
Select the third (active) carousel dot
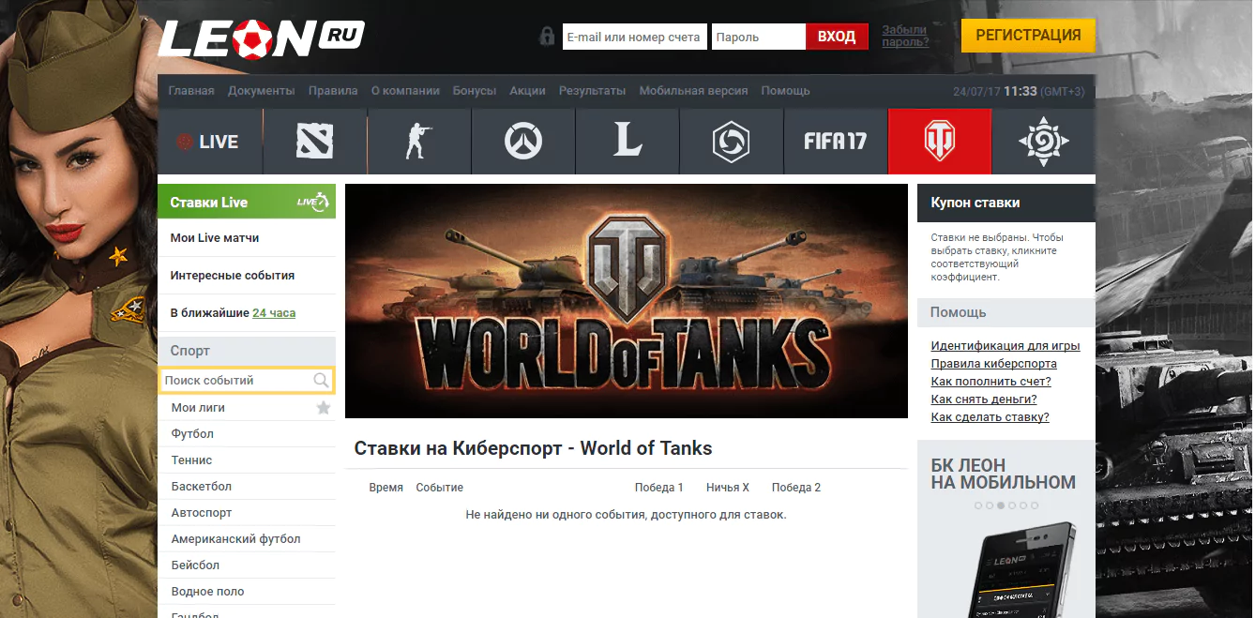pyautogui.click(x=1001, y=505)
